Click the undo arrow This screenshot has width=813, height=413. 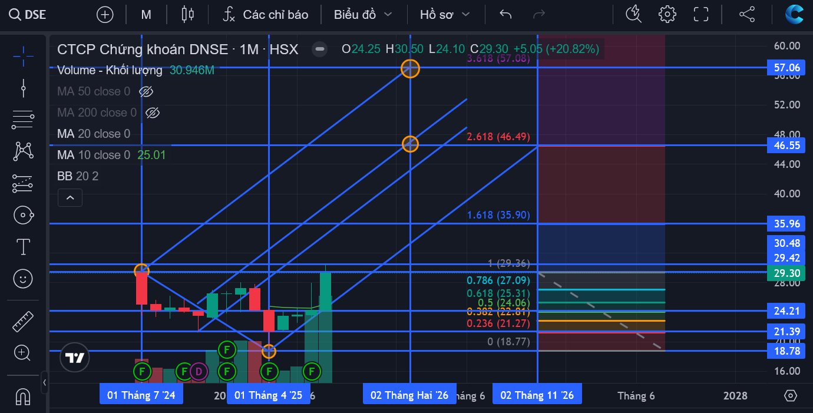505,15
